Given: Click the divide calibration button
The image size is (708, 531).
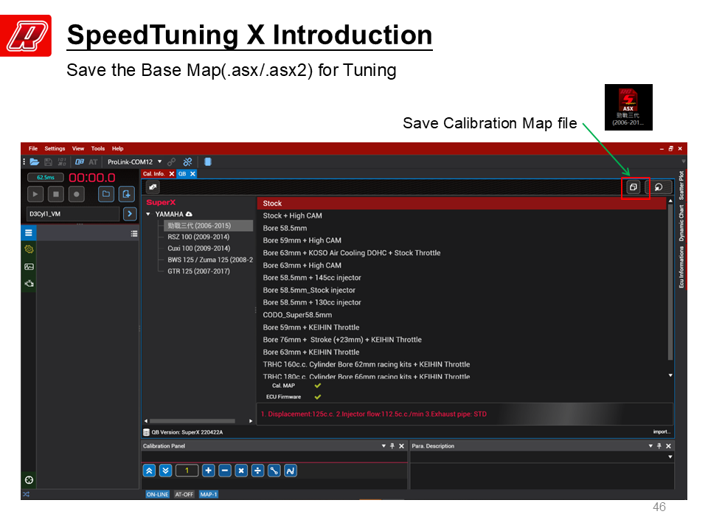Looking at the screenshot, I should (257, 471).
